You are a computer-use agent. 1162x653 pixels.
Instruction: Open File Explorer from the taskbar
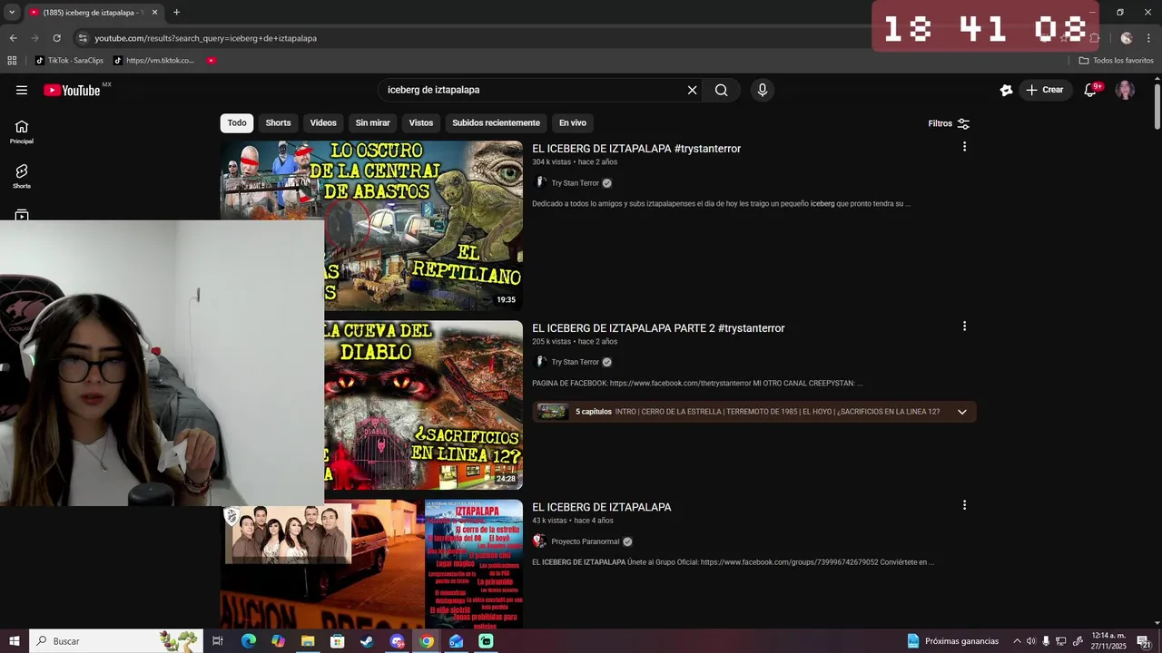308,641
